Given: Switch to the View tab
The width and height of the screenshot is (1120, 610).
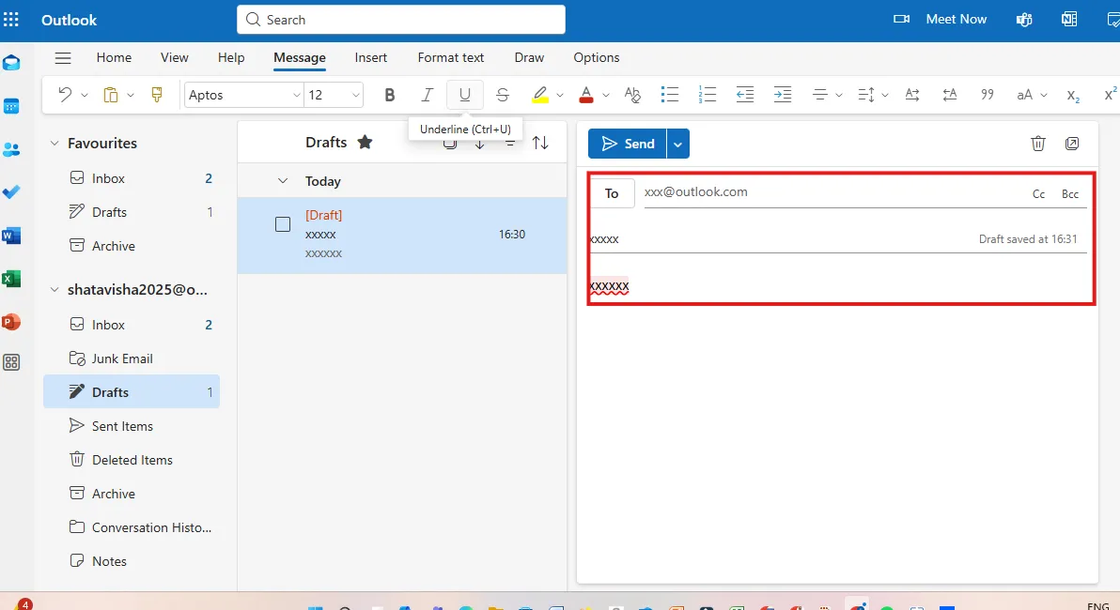Looking at the screenshot, I should [174, 58].
